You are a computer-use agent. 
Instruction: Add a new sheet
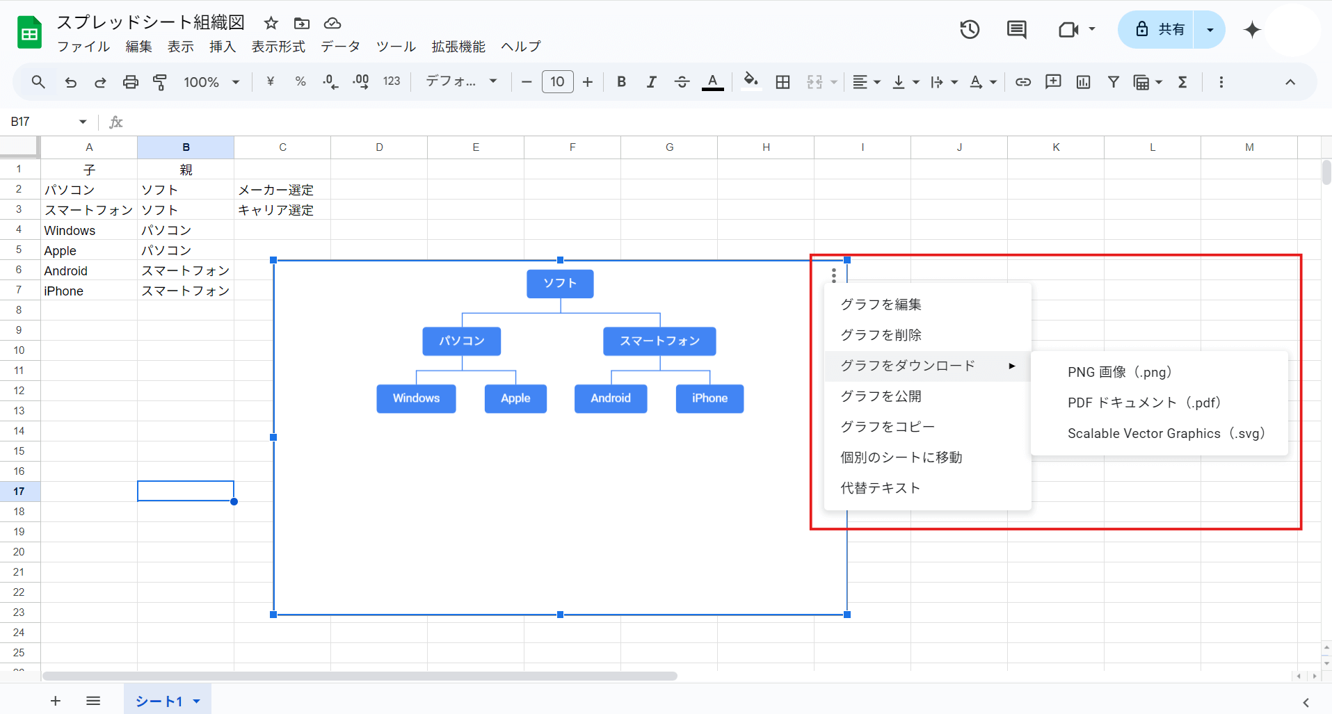[56, 701]
